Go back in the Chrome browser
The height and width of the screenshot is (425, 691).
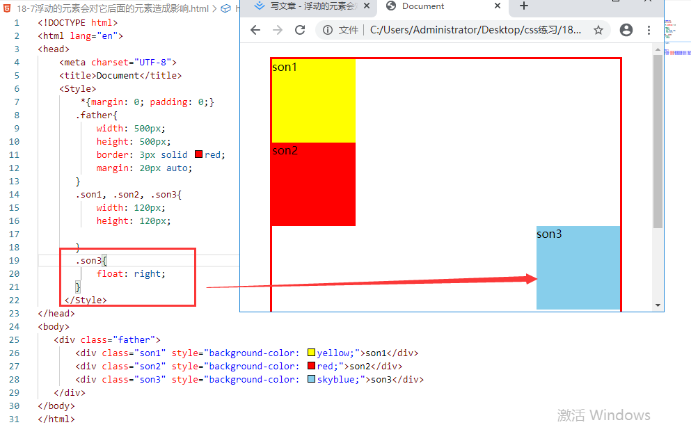pyautogui.click(x=255, y=30)
